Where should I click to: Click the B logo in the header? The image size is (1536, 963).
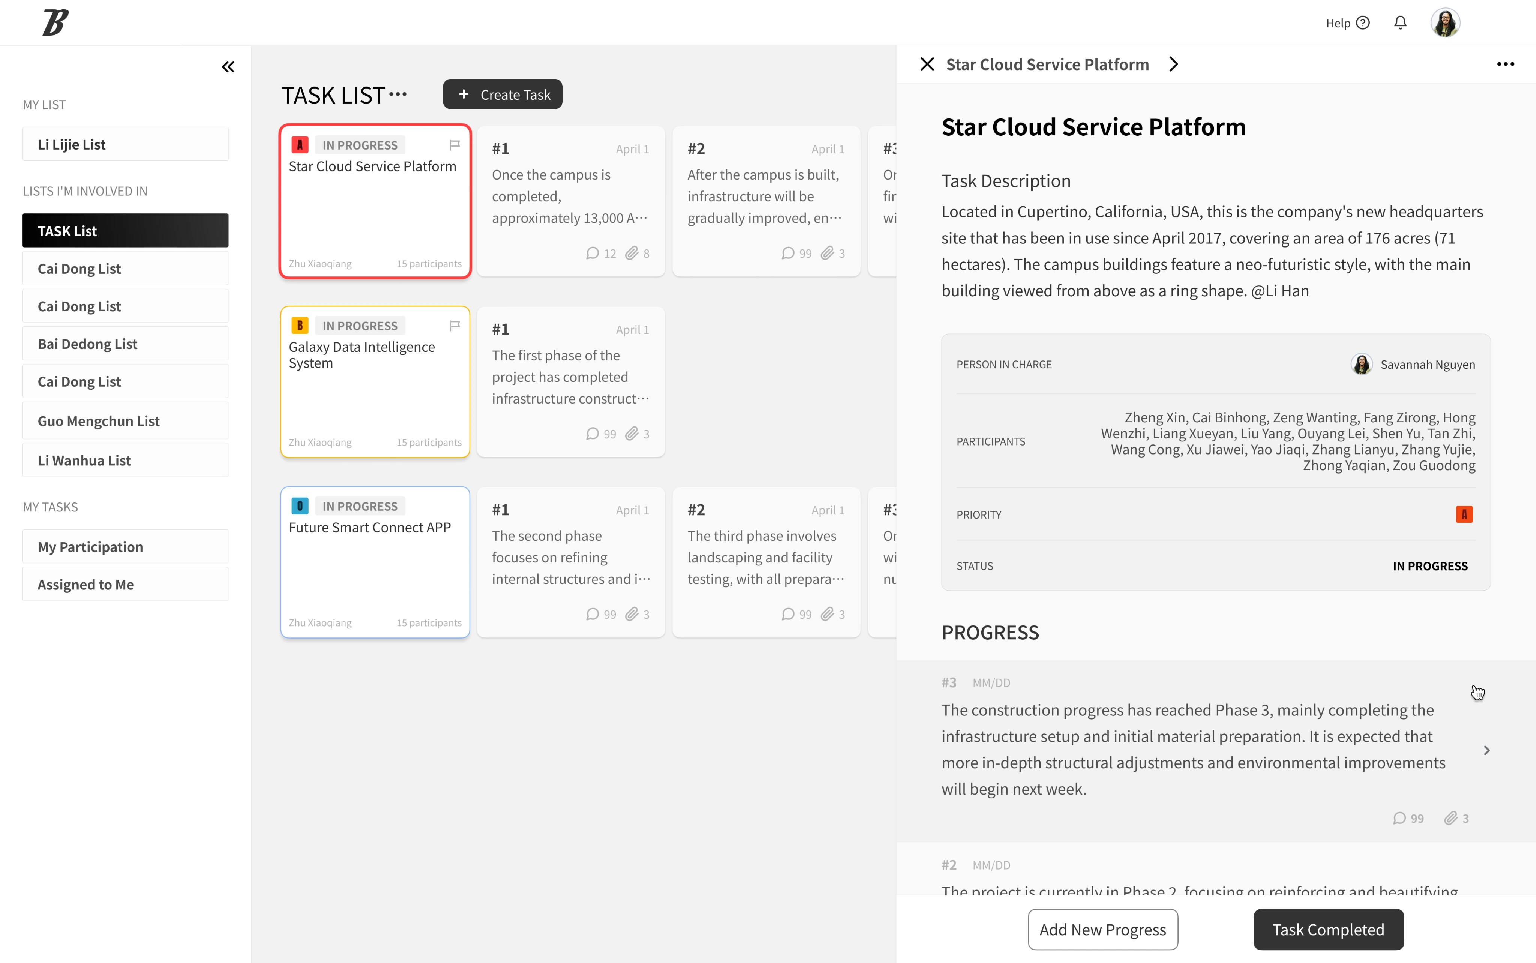55,22
